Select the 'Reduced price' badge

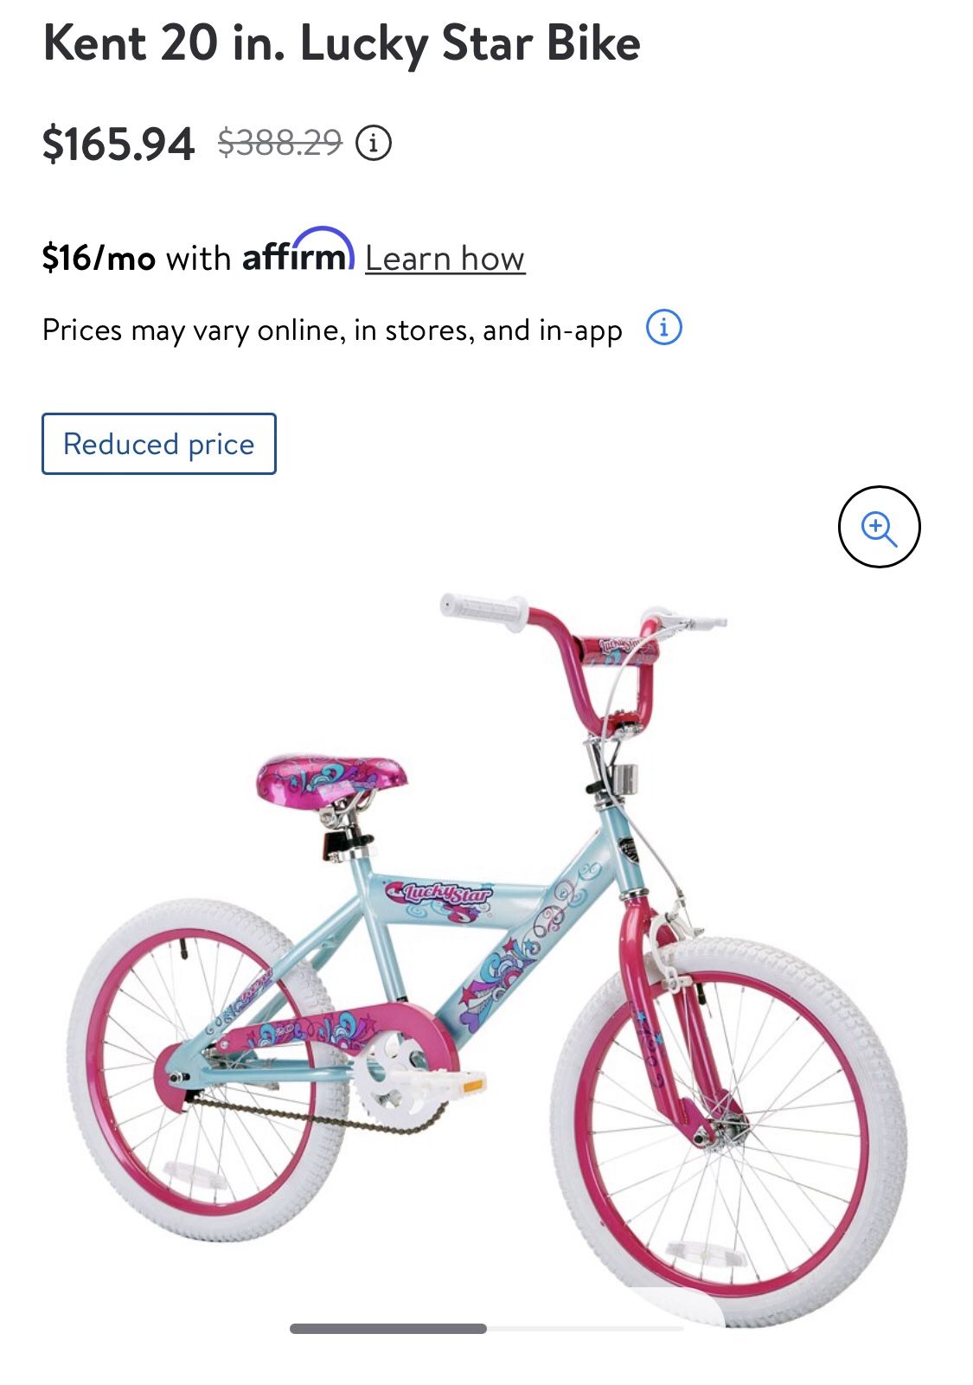click(x=159, y=444)
